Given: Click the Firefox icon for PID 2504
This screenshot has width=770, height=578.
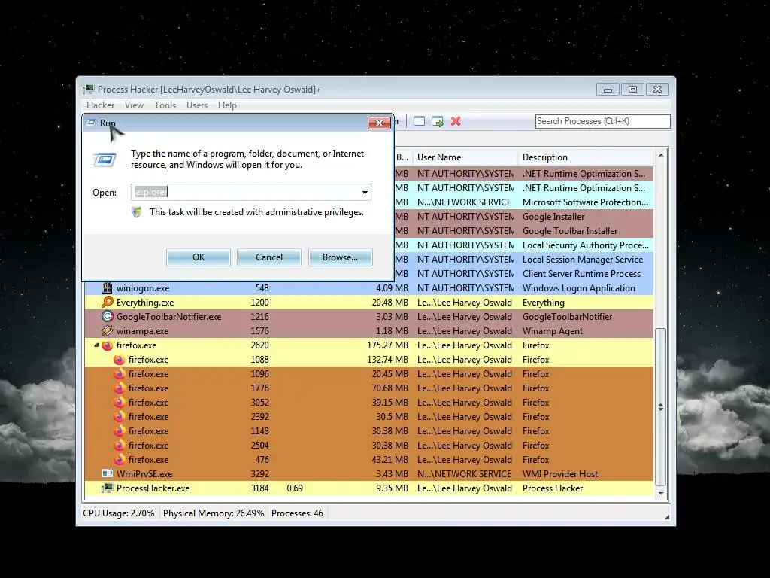Looking at the screenshot, I should [119, 445].
